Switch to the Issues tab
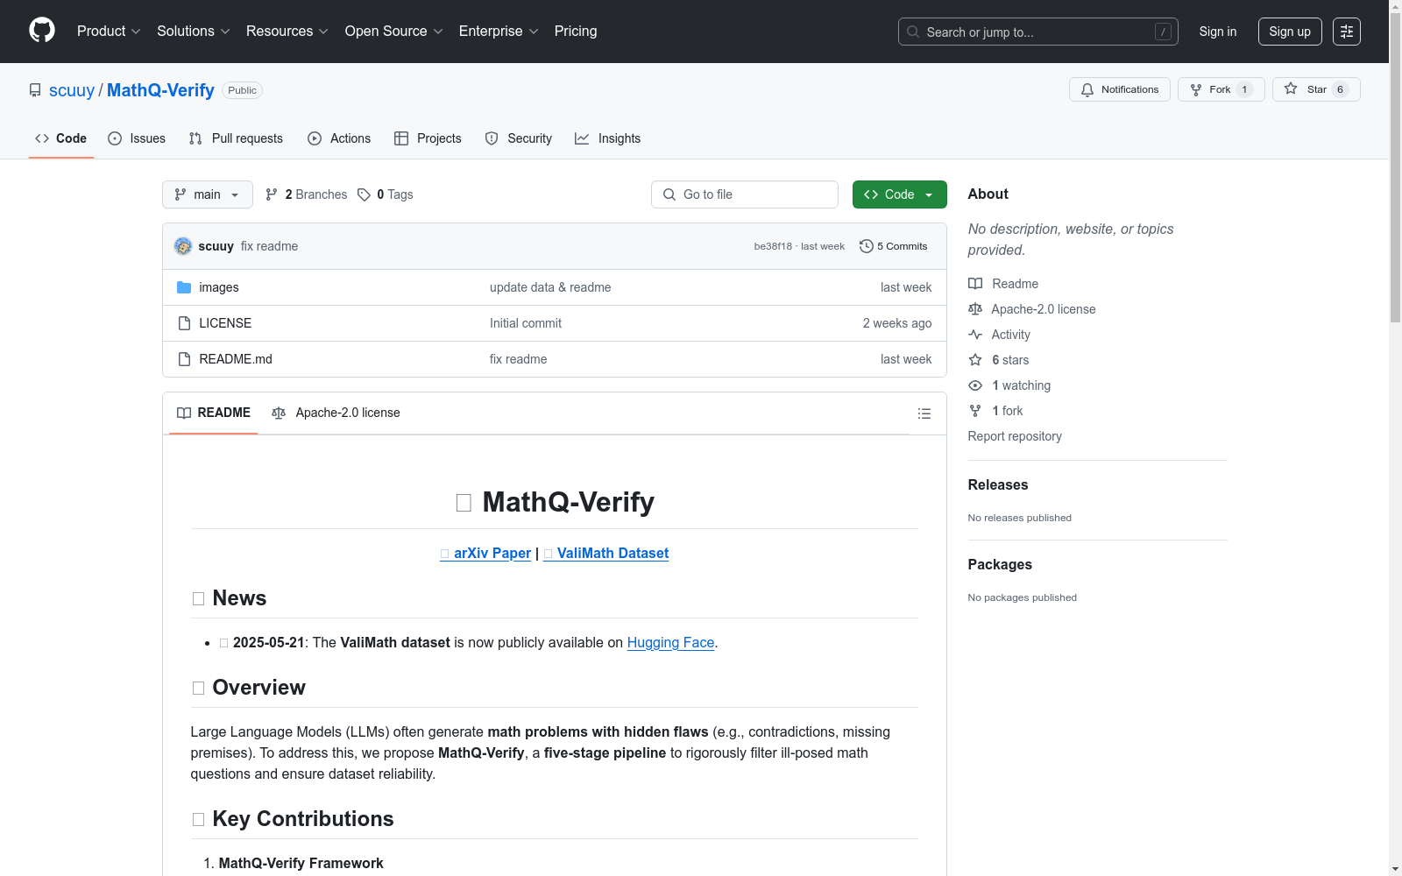The height and width of the screenshot is (876, 1402). tap(137, 138)
